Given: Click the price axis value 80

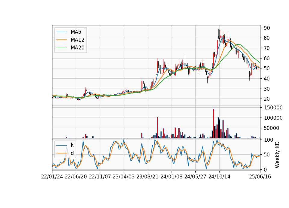Looking at the screenshot, I should [267, 38].
